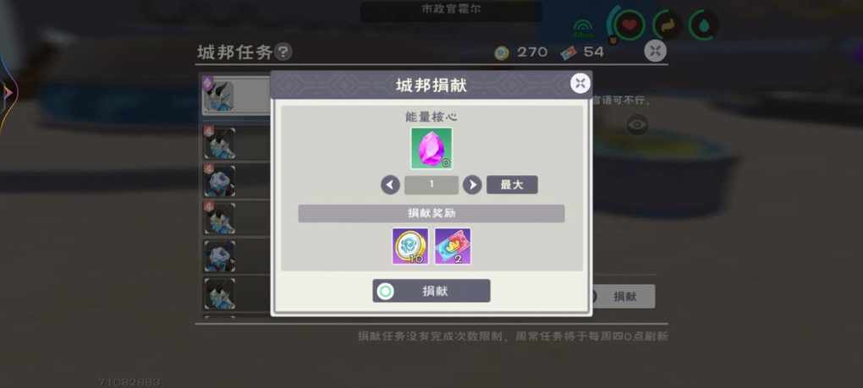Select the rainbow ticket reward icon
Viewport: 863px width, 388px height.
coord(453,246)
